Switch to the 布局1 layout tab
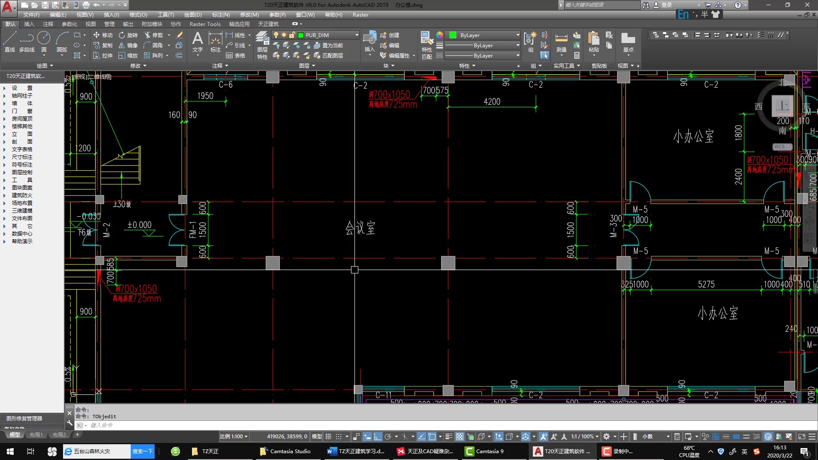 point(36,435)
